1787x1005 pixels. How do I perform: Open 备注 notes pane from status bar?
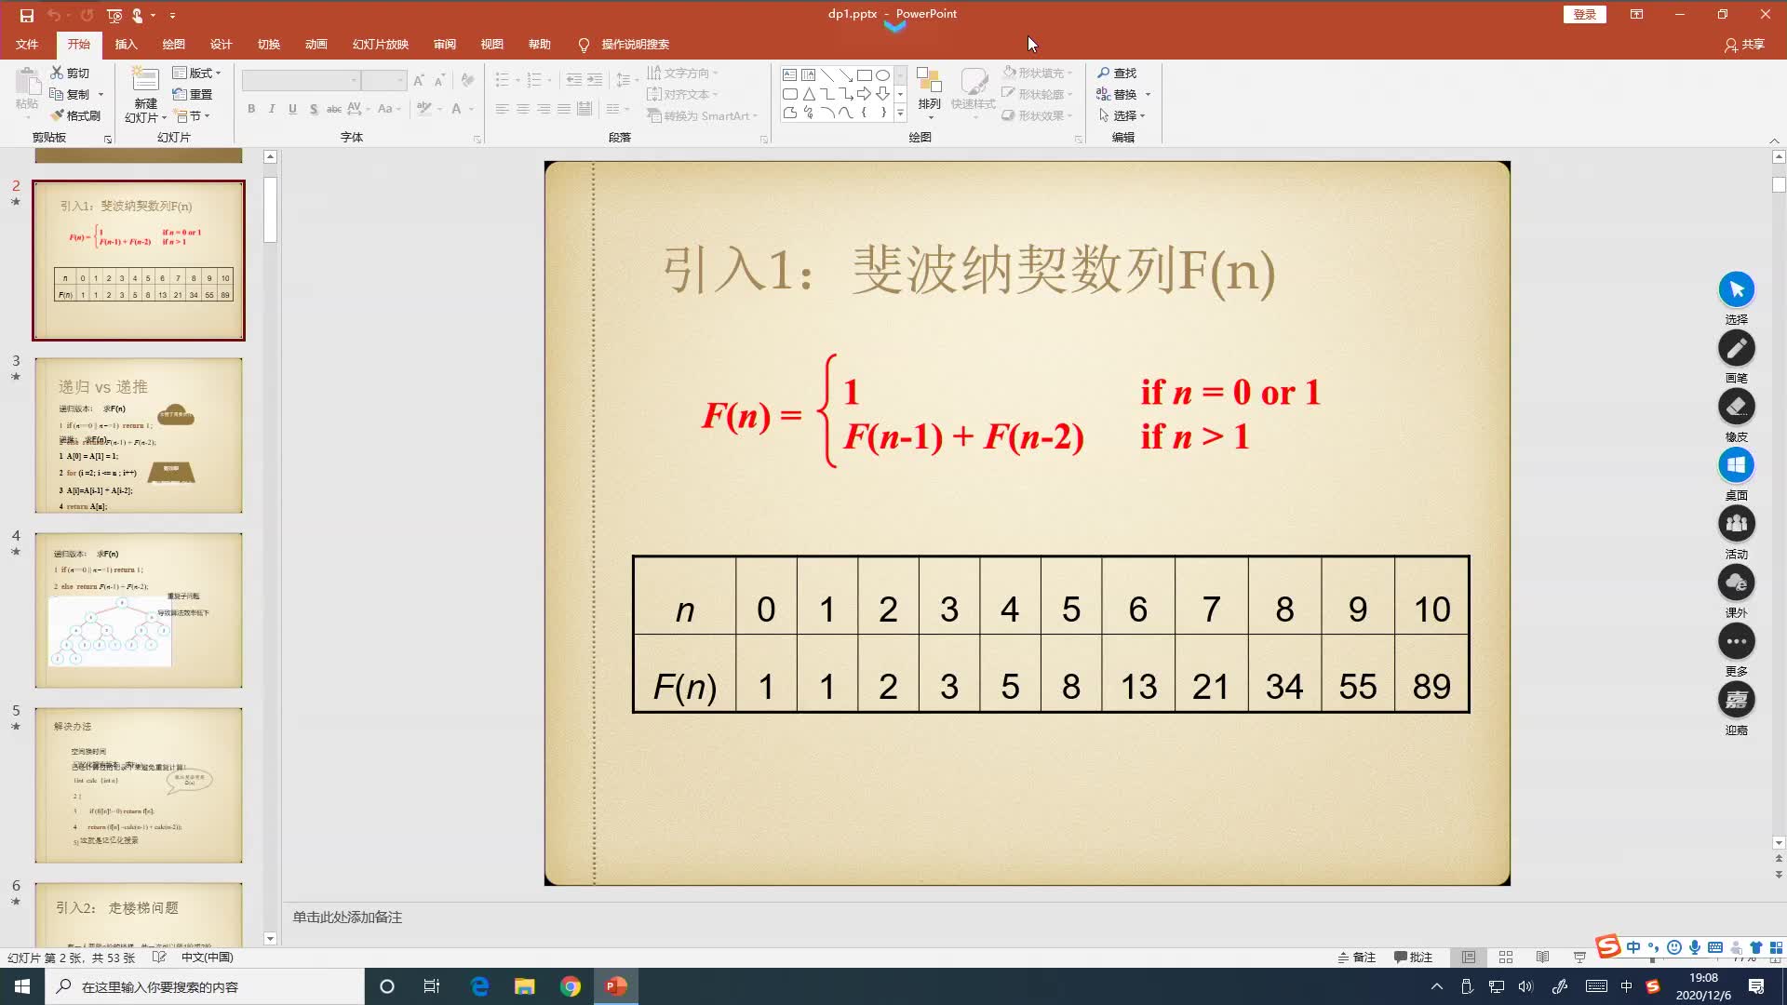pos(1355,957)
